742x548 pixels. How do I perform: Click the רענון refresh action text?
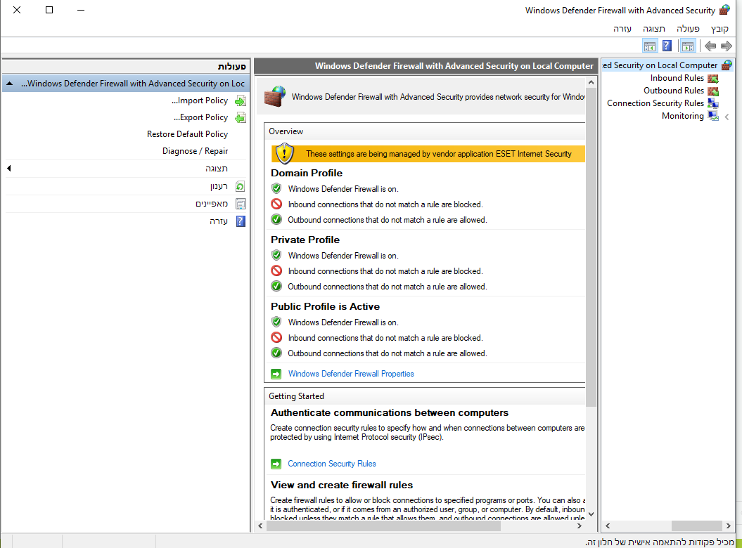tap(219, 186)
